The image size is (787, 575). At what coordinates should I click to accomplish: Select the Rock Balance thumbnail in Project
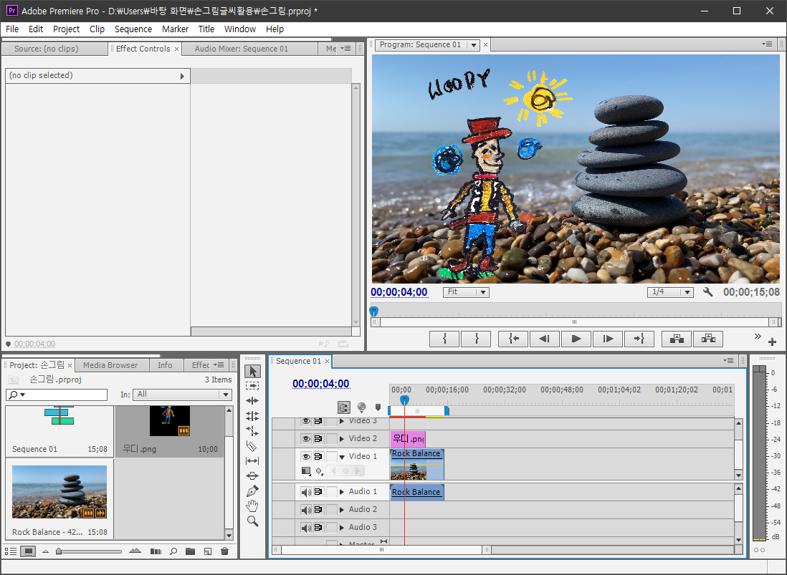point(59,492)
